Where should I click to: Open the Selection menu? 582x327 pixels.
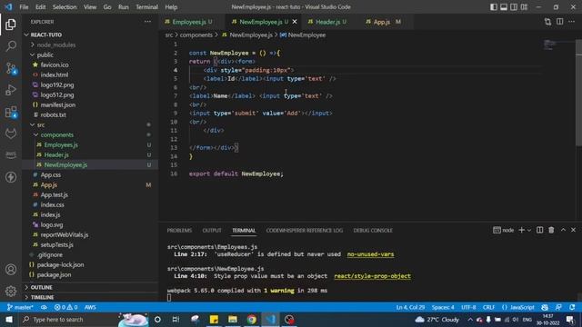click(x=65, y=7)
